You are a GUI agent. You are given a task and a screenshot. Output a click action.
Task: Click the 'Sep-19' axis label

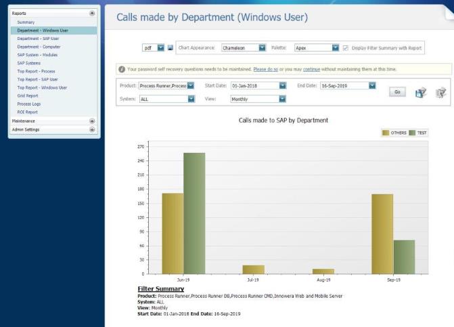tap(394, 280)
